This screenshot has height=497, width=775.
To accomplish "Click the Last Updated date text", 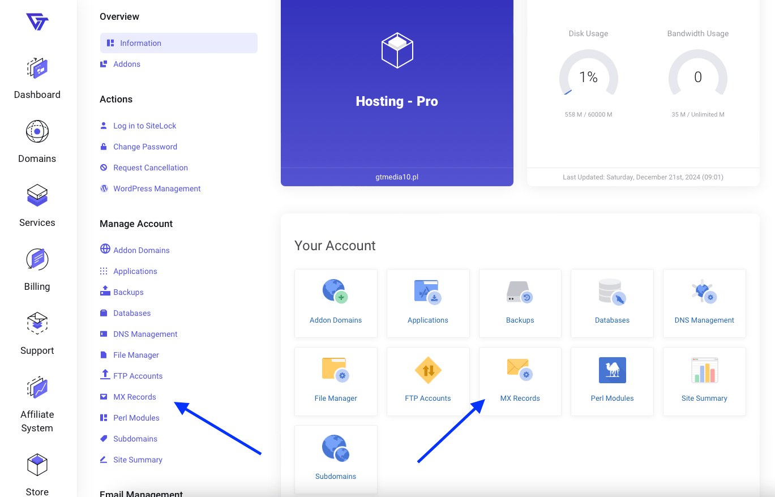I will [x=643, y=177].
